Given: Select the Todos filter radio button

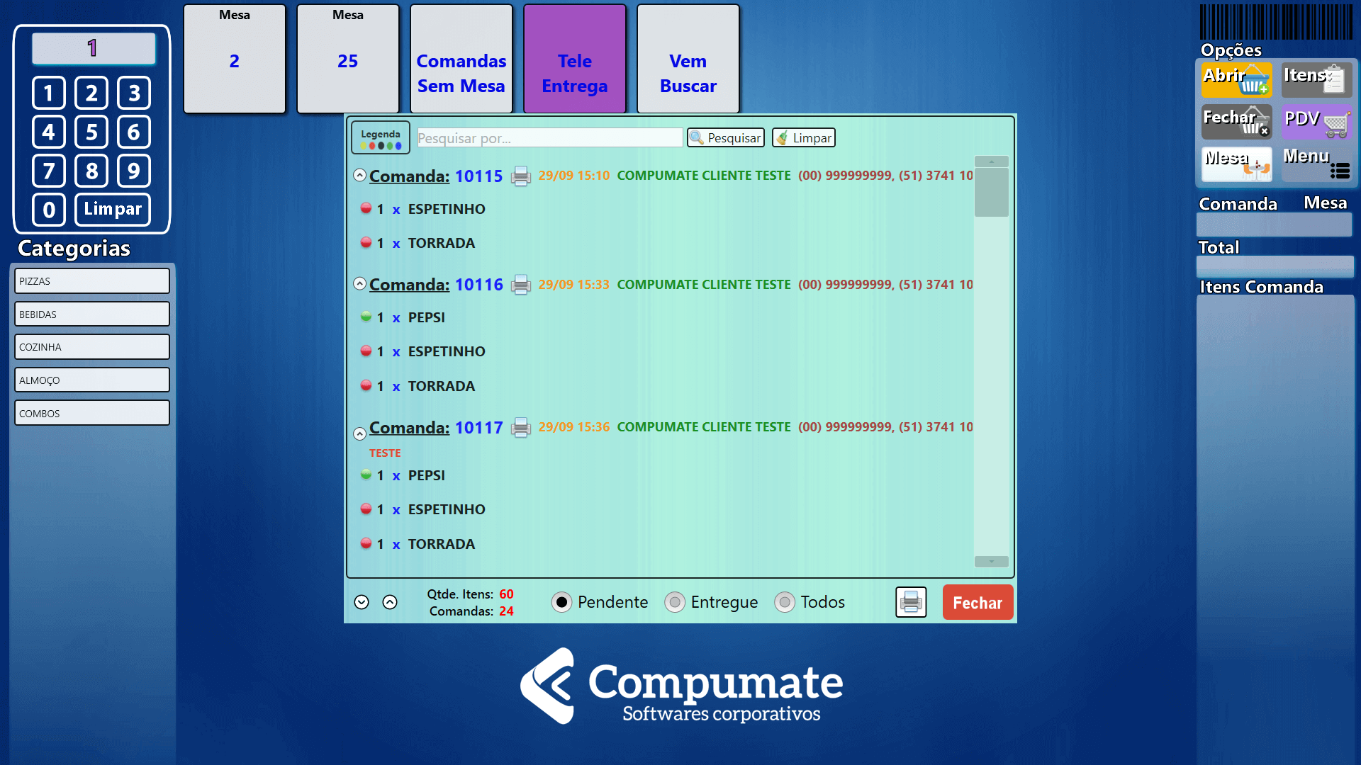Looking at the screenshot, I should [x=785, y=602].
